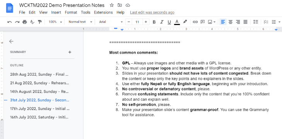Close the document outline with back arrow

coord(11,41)
